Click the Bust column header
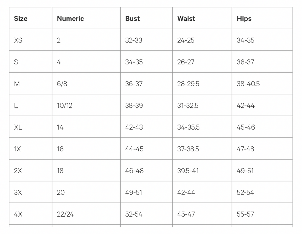 132,19
